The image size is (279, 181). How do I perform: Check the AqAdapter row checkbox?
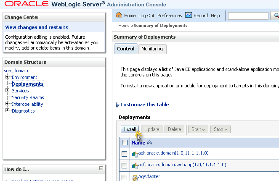pyautogui.click(x=125, y=177)
